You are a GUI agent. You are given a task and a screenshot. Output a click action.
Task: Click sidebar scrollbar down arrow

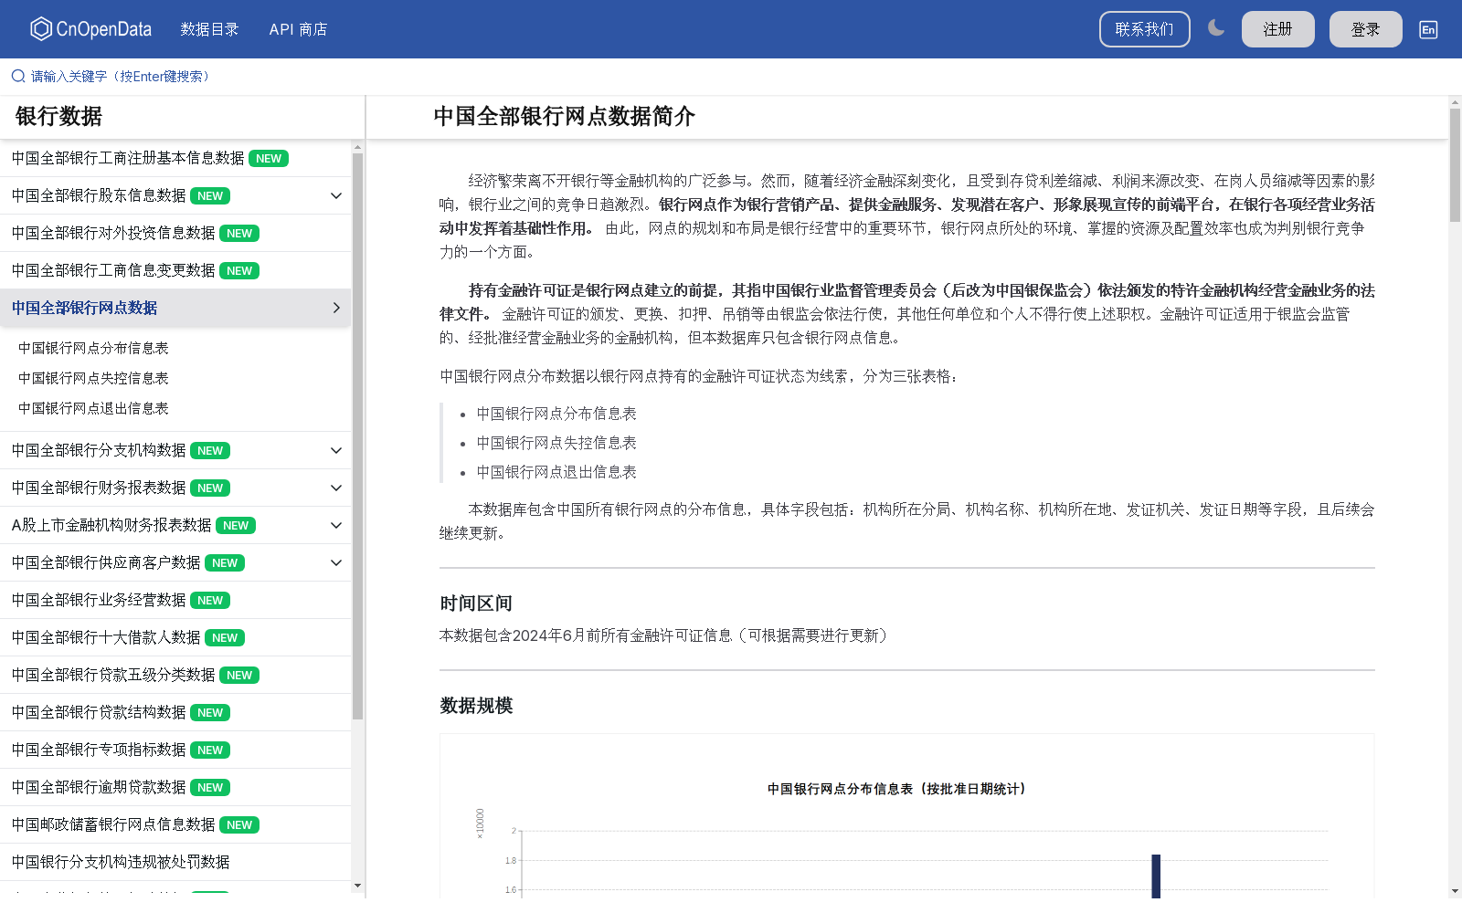point(357,886)
